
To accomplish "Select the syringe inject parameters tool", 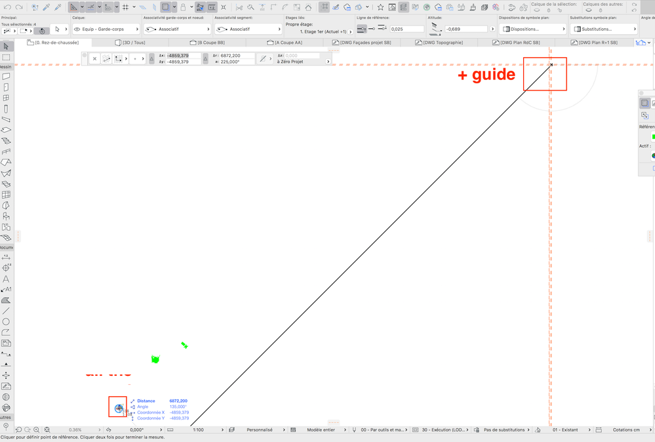I will pyautogui.click(x=58, y=7).
